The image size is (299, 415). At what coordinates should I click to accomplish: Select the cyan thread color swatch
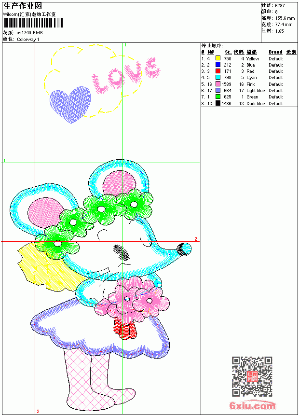click(218, 77)
